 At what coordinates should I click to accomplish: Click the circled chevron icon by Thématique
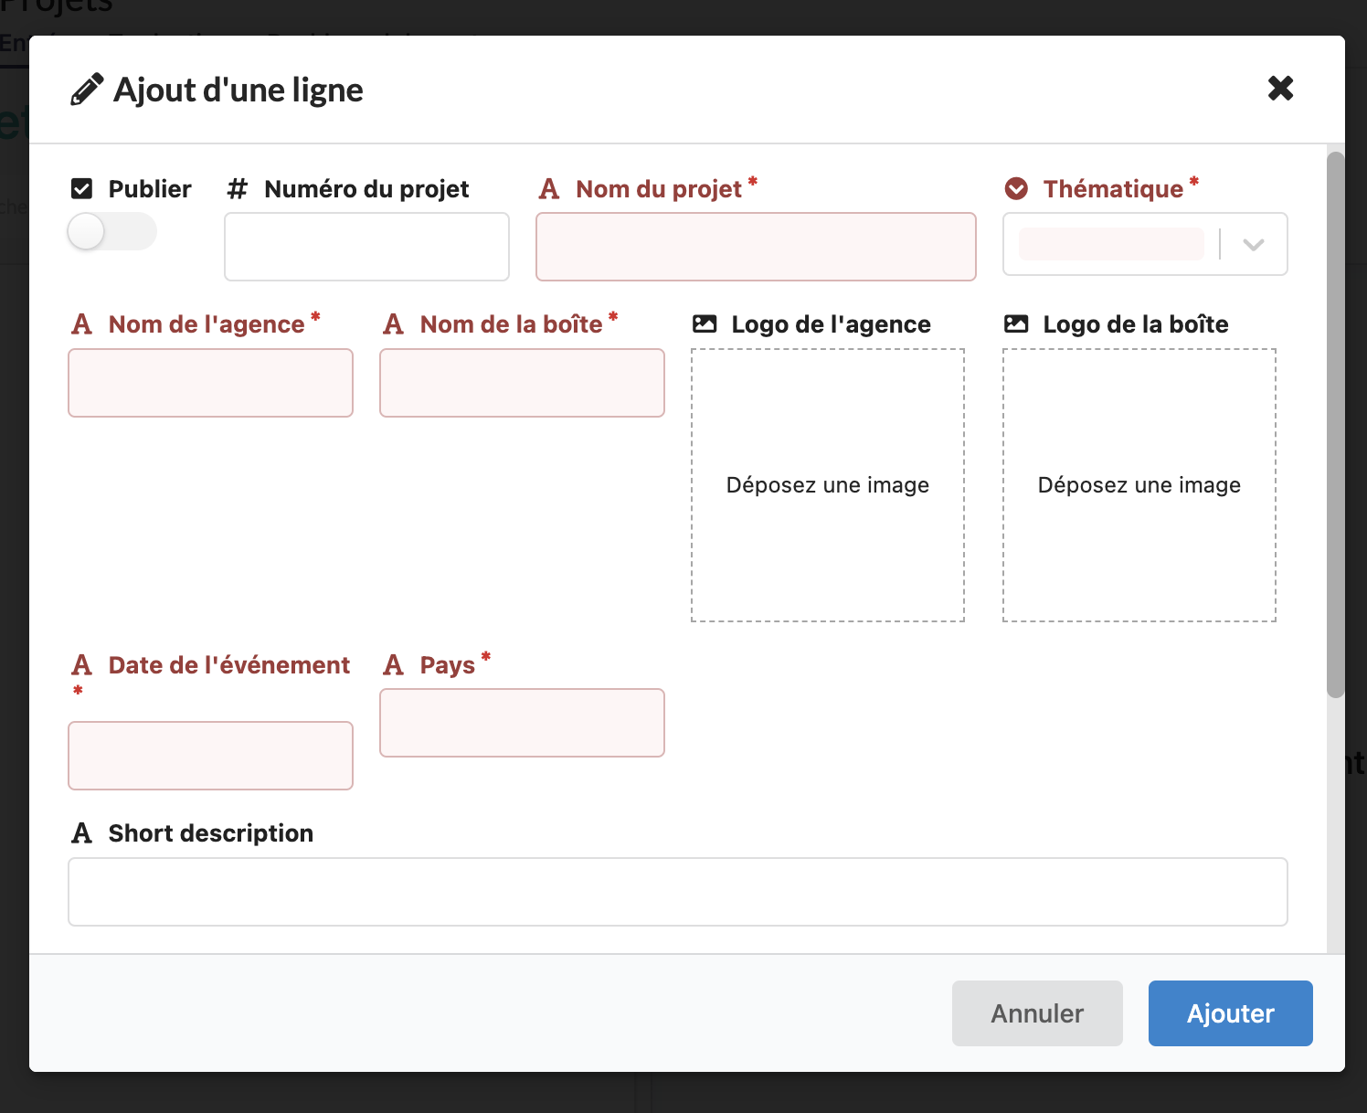[x=1016, y=189]
